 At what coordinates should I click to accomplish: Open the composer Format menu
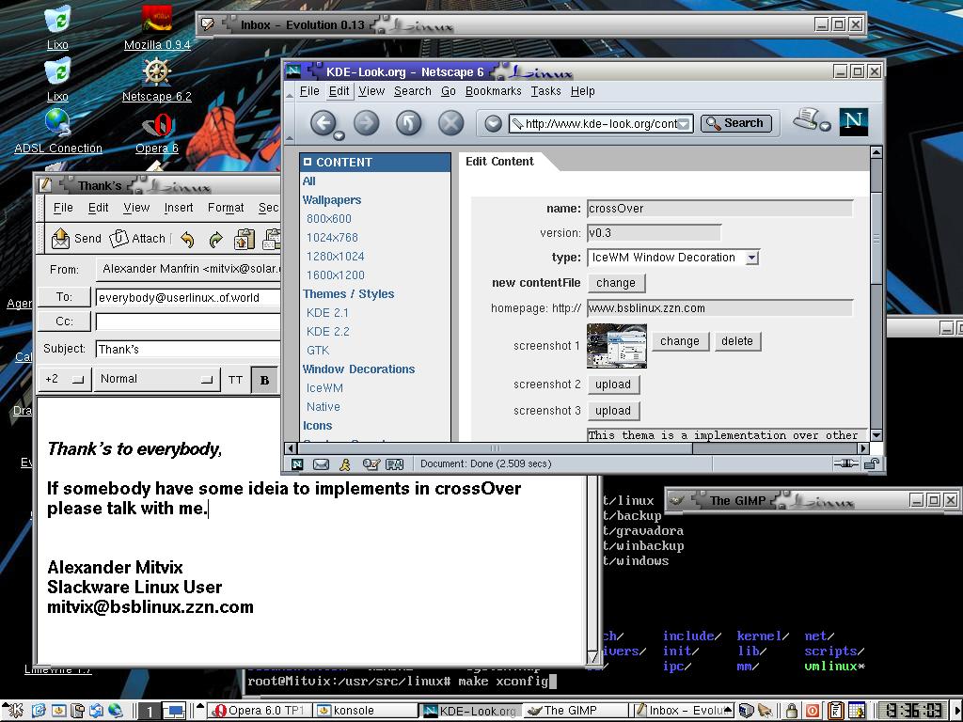pos(226,208)
